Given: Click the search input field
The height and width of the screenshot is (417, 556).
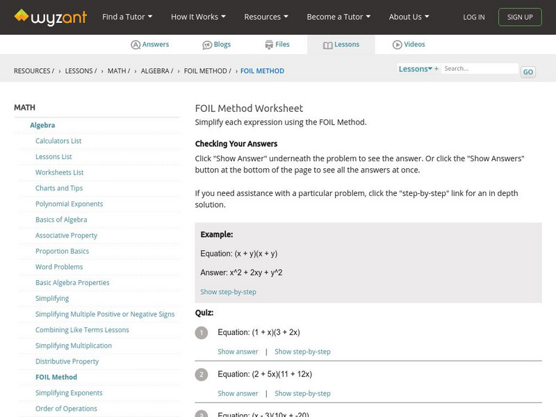Looking at the screenshot, I should click(x=480, y=69).
